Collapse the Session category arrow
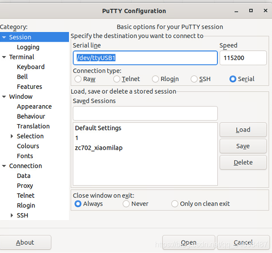This screenshot has height=253, width=272. click(x=4, y=37)
